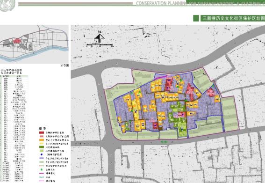Click the 索引图 caption under index map
This screenshot has height=183, width=265.
(x=65, y=66)
